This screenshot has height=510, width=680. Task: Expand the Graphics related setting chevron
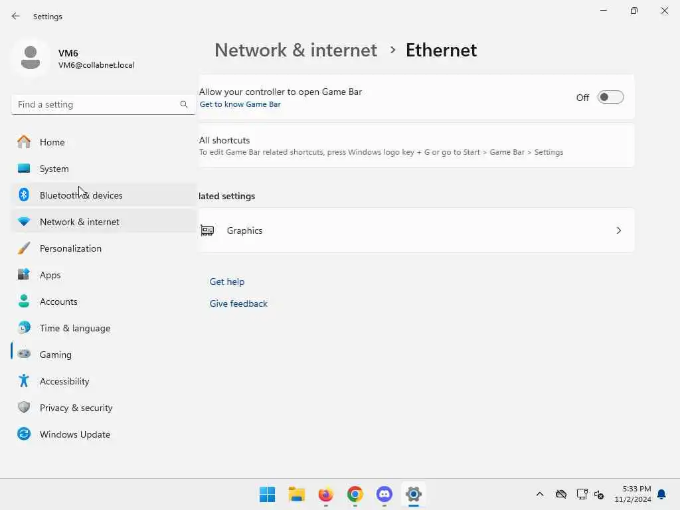[618, 230]
